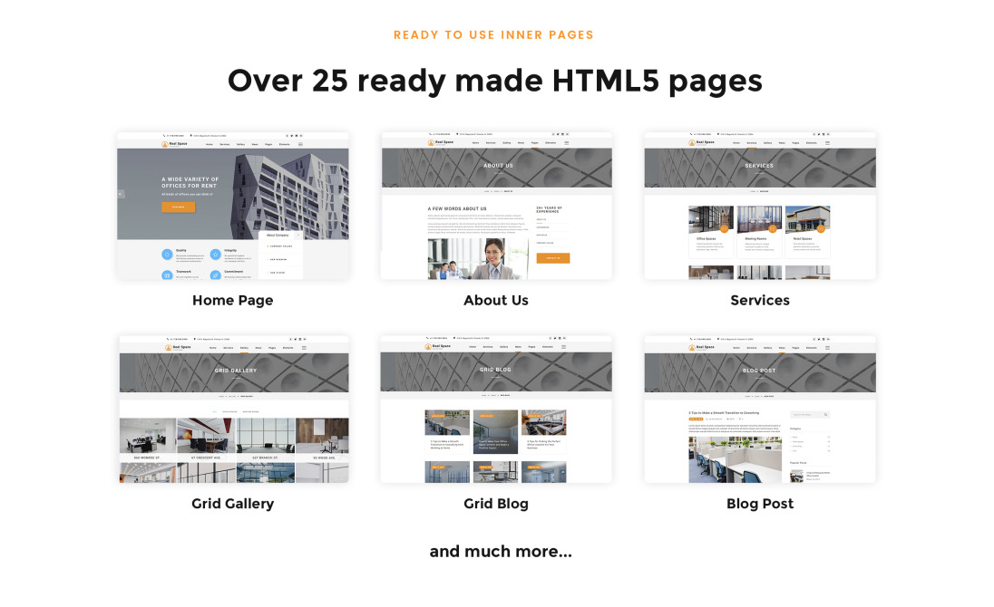Open the Services page thumbnail
994x607 pixels.
(x=759, y=206)
